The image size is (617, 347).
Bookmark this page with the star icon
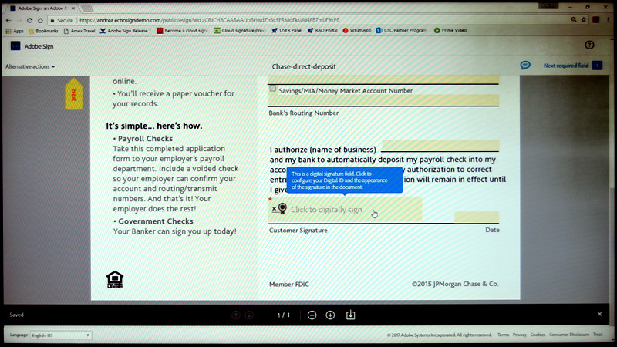tap(584, 20)
